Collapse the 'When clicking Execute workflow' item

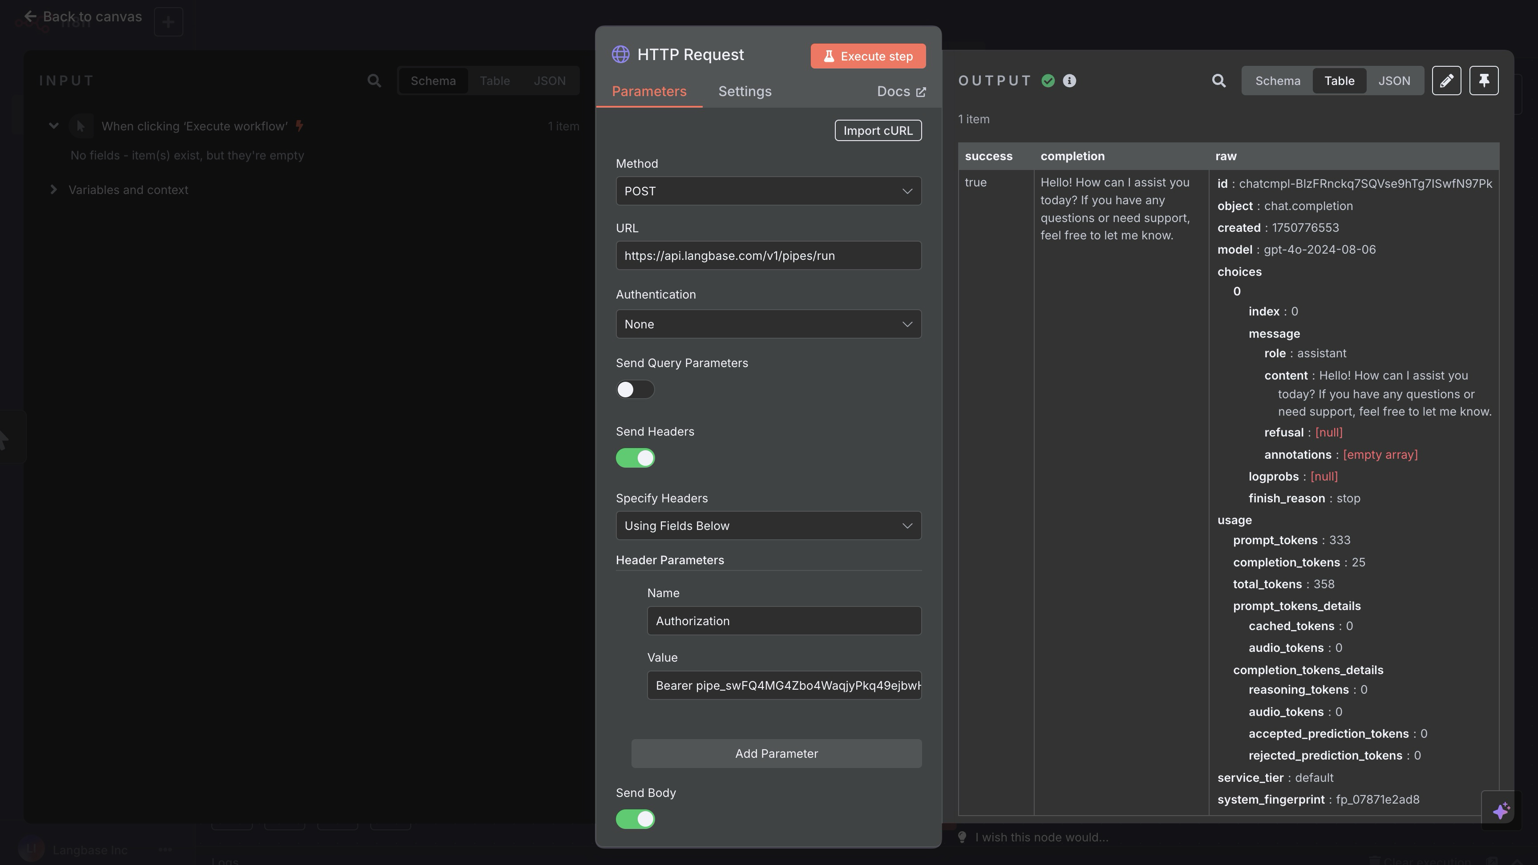pyautogui.click(x=54, y=126)
